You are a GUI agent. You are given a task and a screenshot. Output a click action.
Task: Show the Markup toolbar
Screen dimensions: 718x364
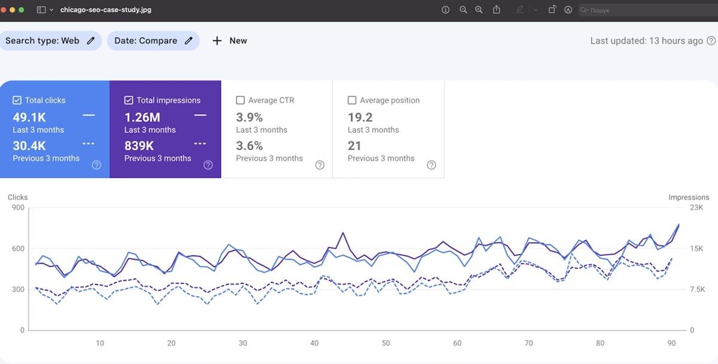(x=568, y=10)
